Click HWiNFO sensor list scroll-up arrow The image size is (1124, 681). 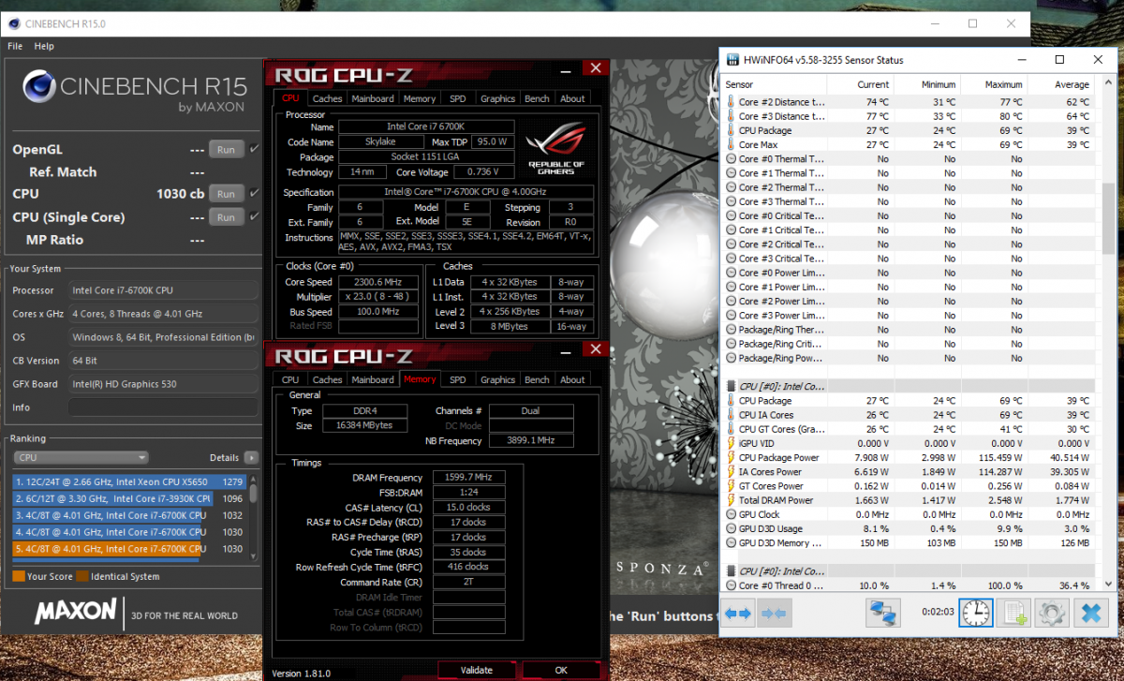click(1107, 84)
